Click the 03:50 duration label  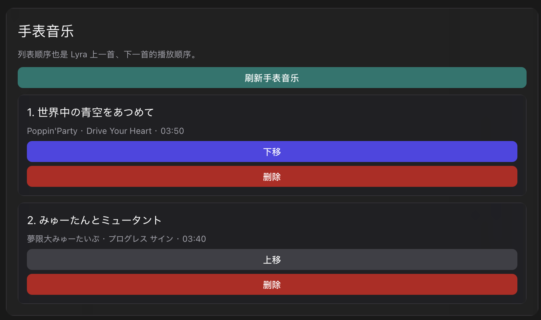pyautogui.click(x=172, y=131)
